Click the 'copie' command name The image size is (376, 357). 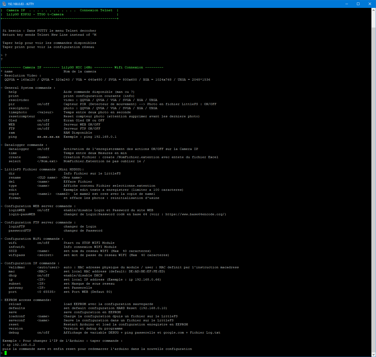(x=14, y=194)
